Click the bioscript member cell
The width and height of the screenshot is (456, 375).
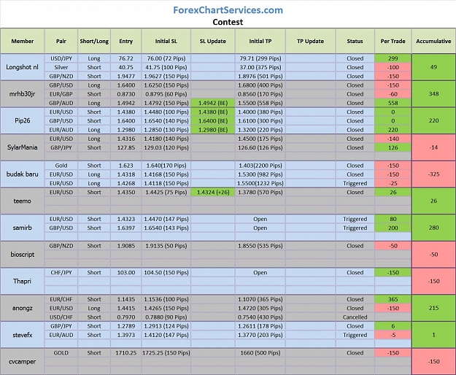click(23, 255)
